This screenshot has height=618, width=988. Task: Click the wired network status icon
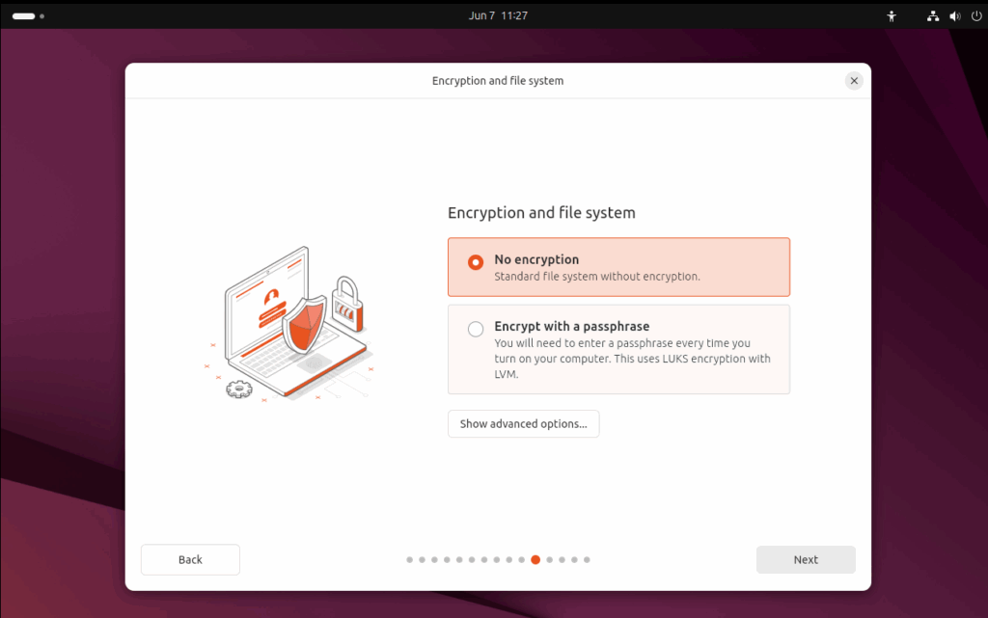[933, 16]
